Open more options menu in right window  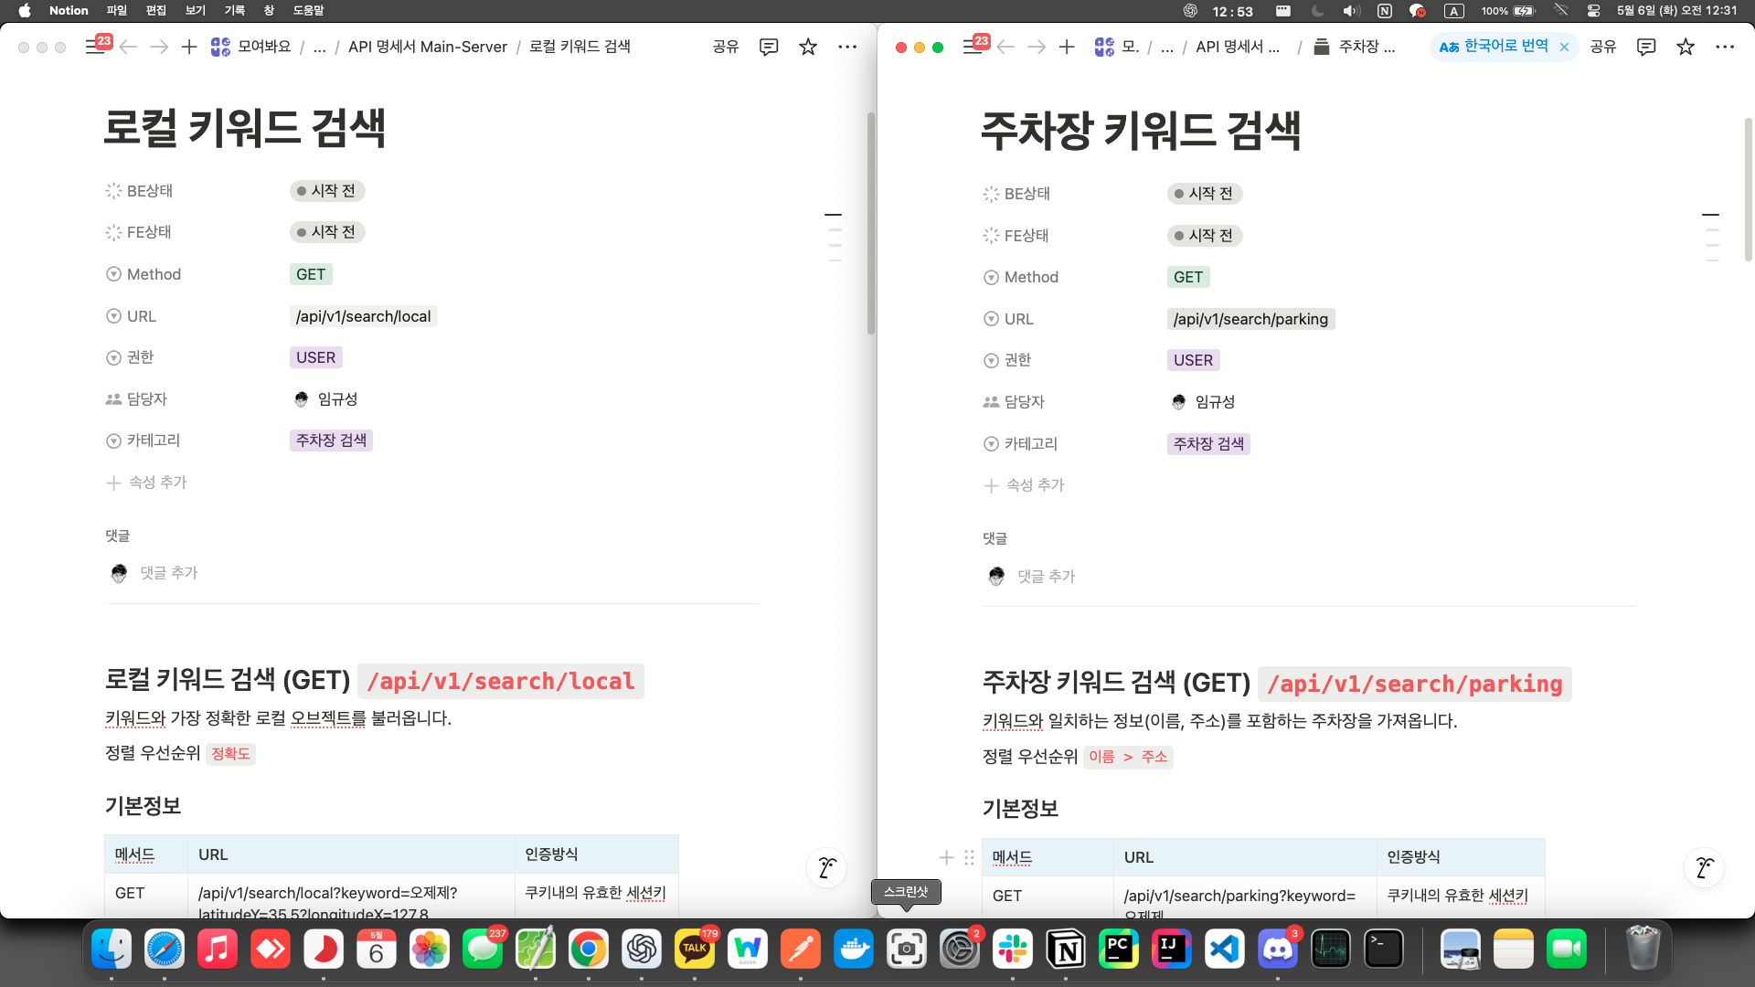[1725, 47]
